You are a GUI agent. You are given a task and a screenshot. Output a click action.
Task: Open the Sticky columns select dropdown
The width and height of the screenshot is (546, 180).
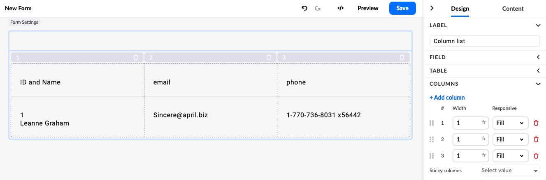click(x=510, y=170)
